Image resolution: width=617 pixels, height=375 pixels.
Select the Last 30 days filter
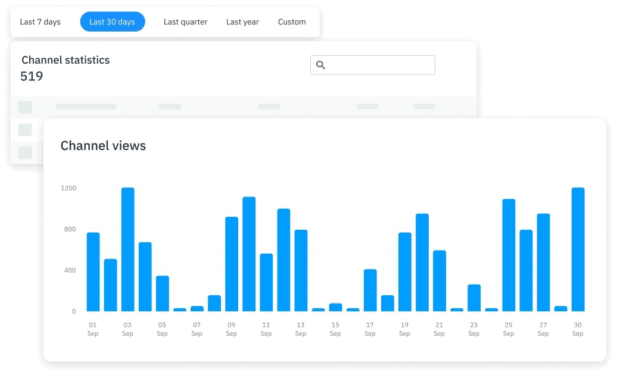(113, 22)
